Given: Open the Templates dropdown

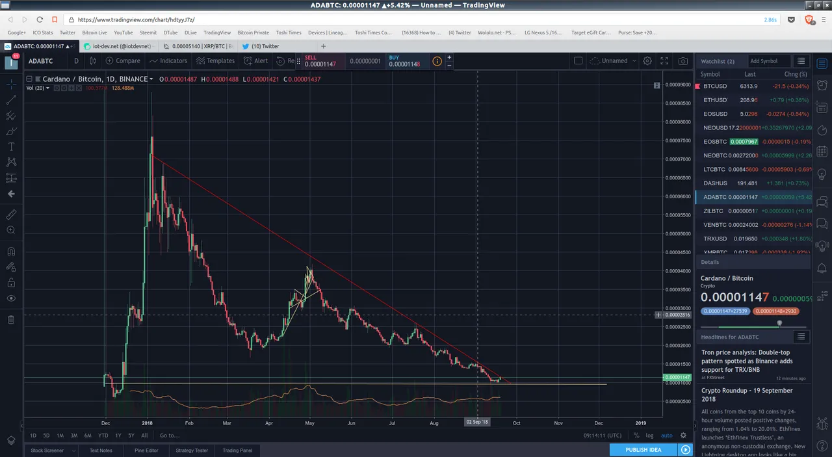Looking at the screenshot, I should pyautogui.click(x=215, y=60).
